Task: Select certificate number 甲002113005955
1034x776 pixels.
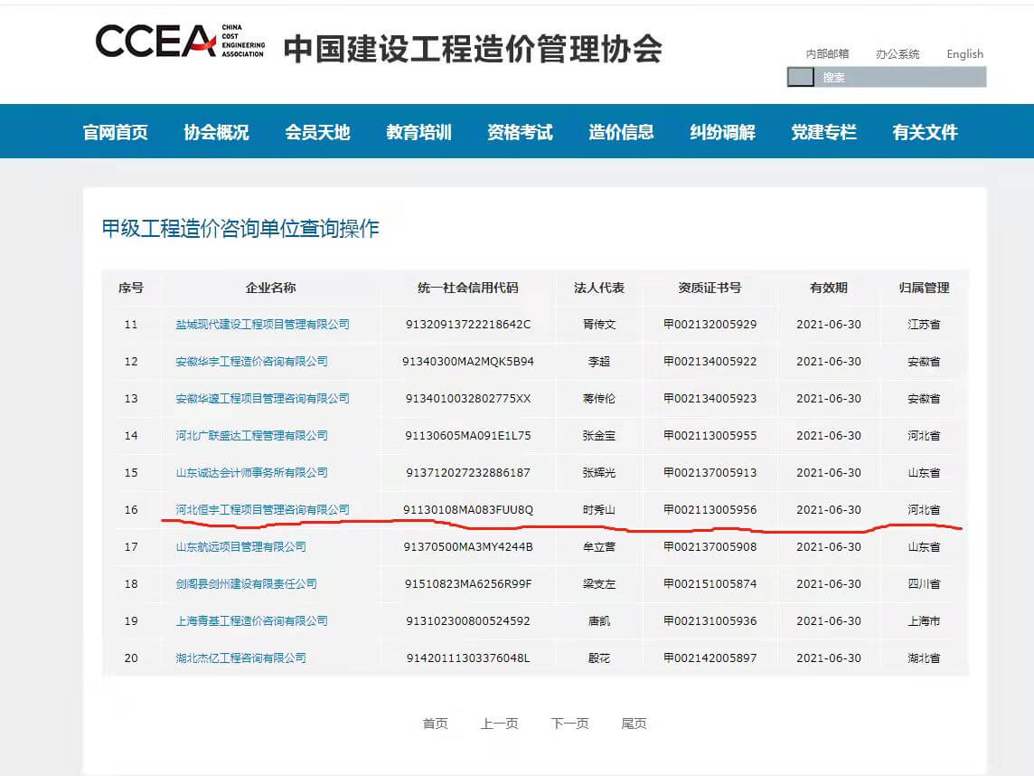Action: click(x=710, y=435)
